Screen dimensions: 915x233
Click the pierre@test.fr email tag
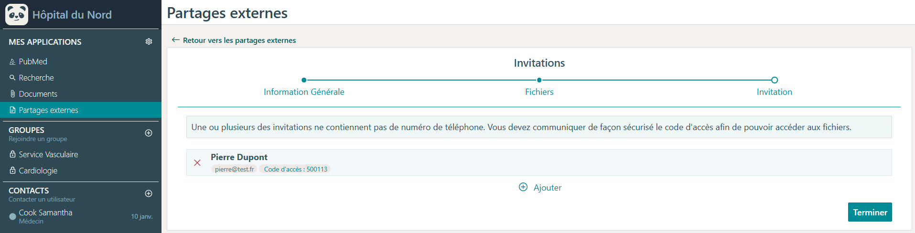pos(234,169)
